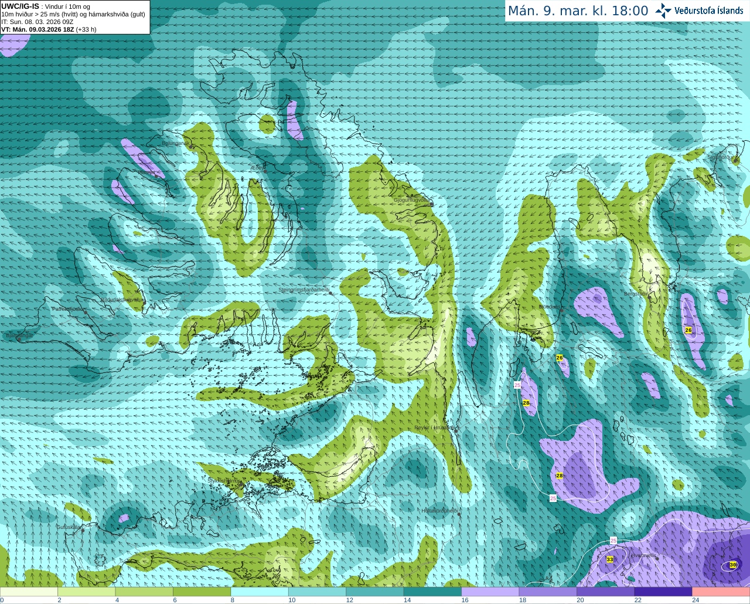Click the Gjögurflugvöllur station dot
This screenshot has width=750, height=604.
pyautogui.click(x=432, y=205)
